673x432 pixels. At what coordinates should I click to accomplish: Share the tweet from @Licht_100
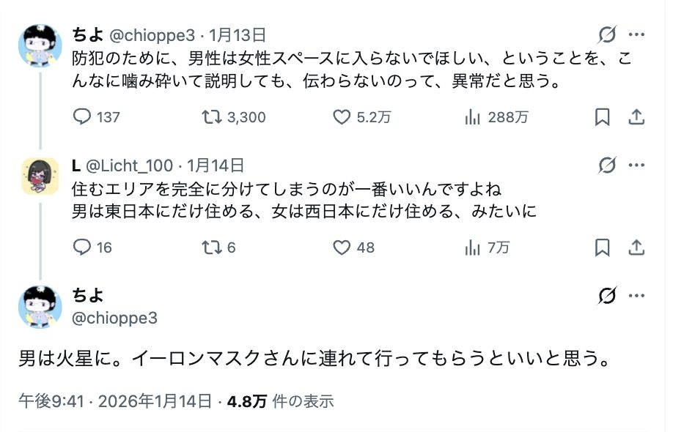636,247
